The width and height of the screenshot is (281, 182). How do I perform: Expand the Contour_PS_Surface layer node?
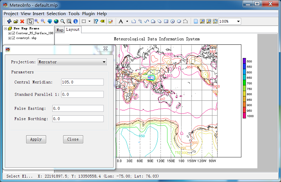tap(10, 33)
